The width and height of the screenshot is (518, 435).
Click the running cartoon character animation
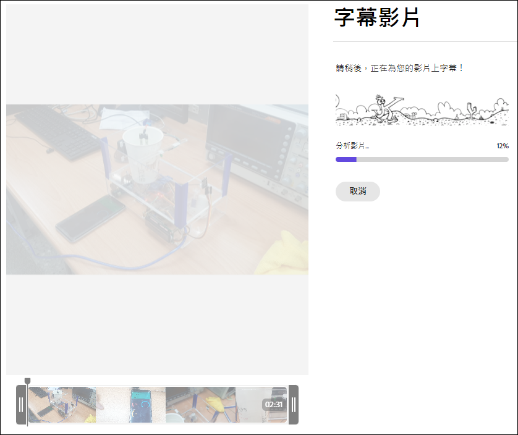386,109
